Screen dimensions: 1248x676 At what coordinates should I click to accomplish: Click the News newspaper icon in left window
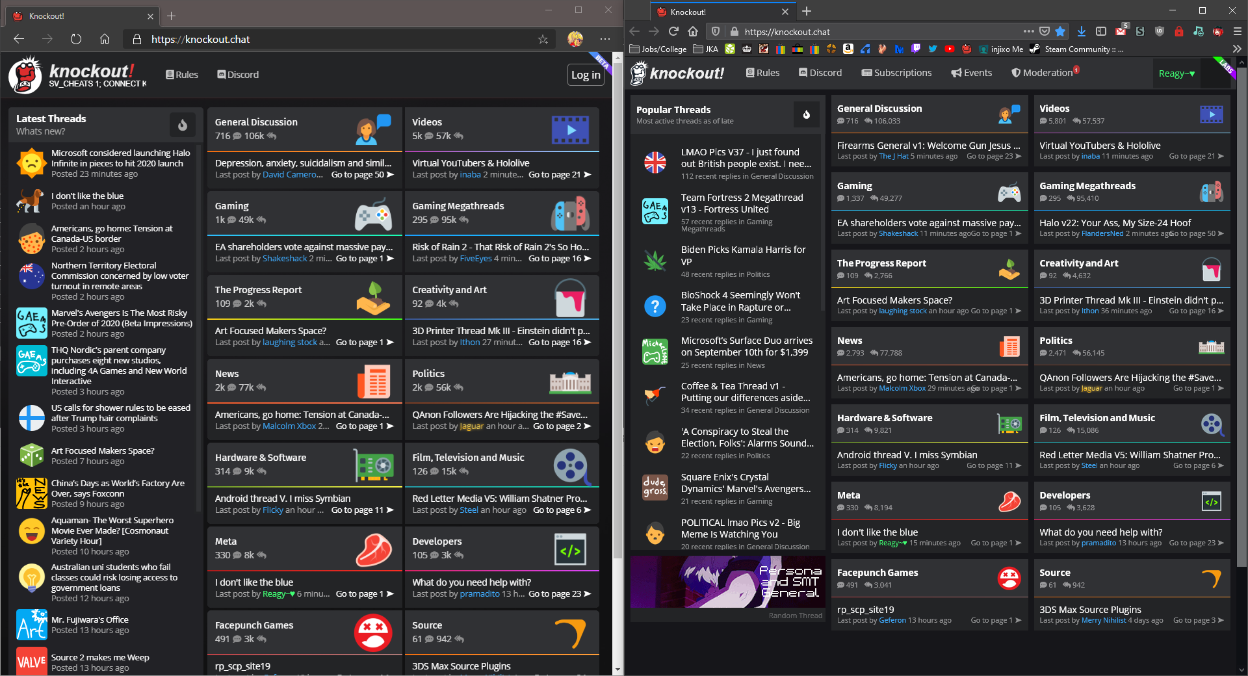coord(374,381)
